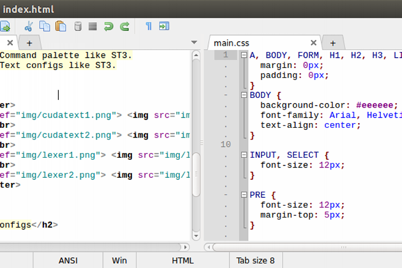402x268 pixels.
Task: Click the Win line endings status field
Action: (120, 261)
